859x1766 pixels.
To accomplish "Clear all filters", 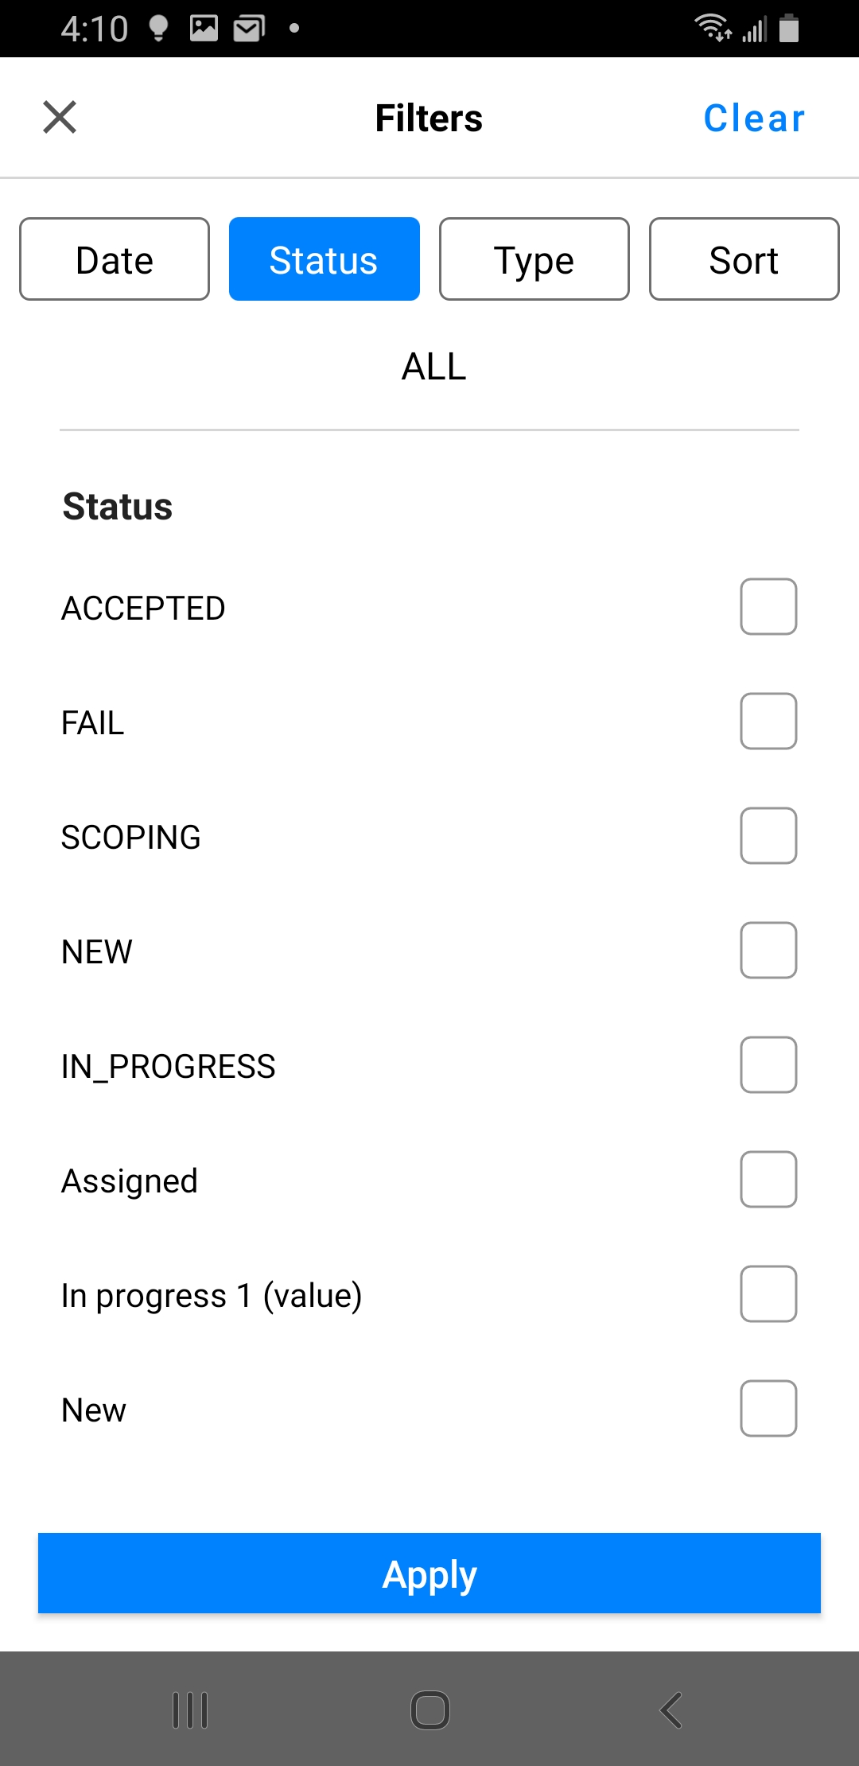I will (754, 119).
